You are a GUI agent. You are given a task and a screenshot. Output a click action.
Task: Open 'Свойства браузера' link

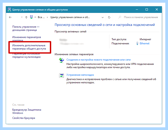(24, 118)
